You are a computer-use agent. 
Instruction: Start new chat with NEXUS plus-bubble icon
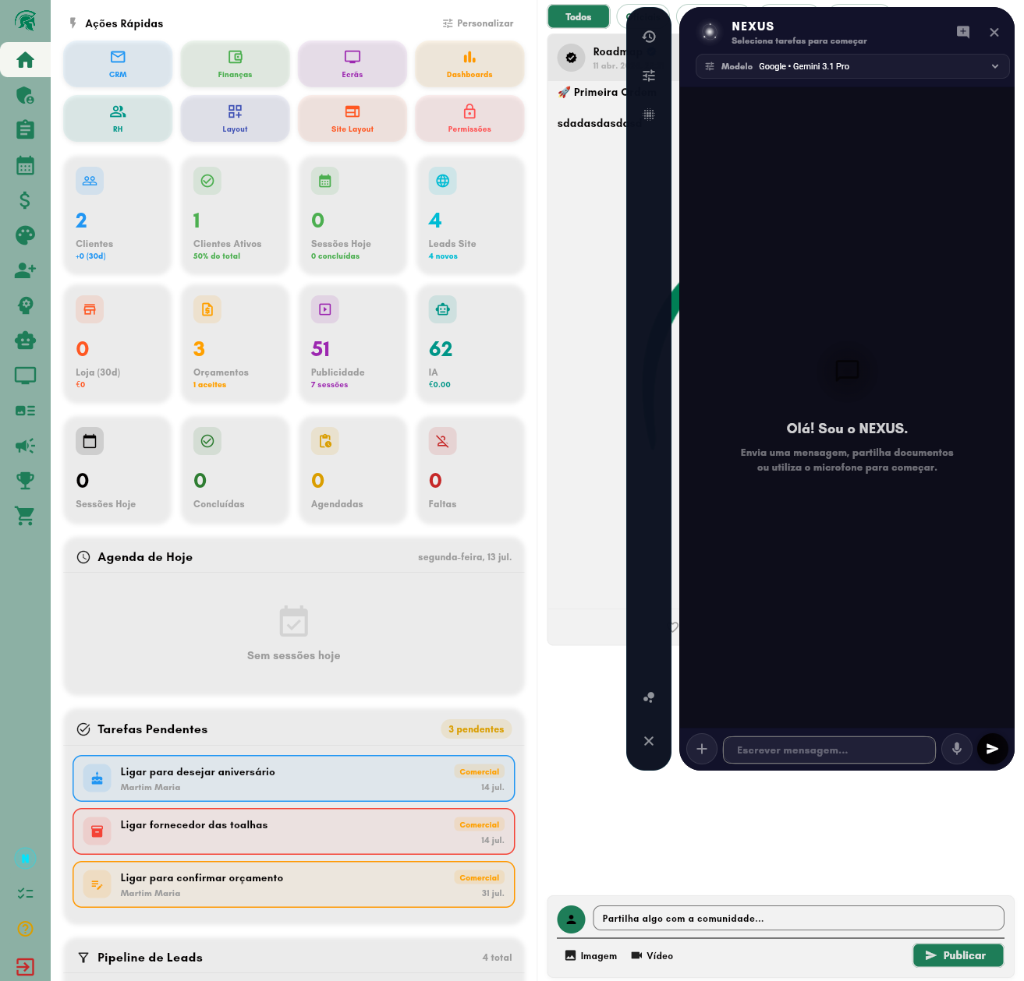pyautogui.click(x=963, y=32)
